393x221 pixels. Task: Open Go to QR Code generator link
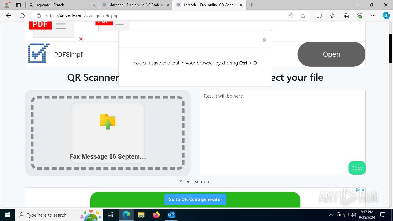[x=195, y=199]
